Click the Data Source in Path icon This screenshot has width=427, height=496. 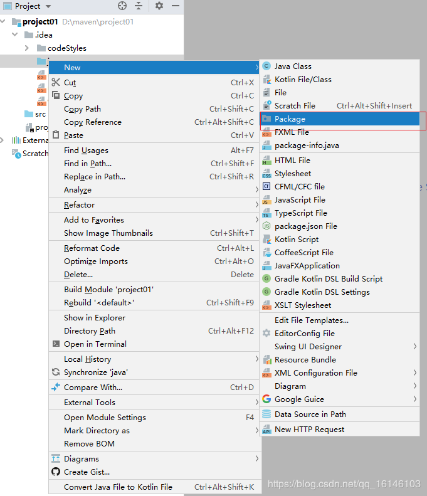(x=266, y=414)
